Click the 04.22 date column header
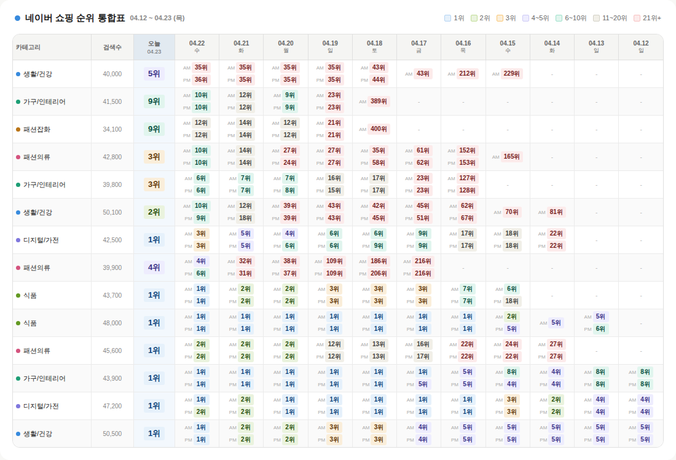 point(197,47)
